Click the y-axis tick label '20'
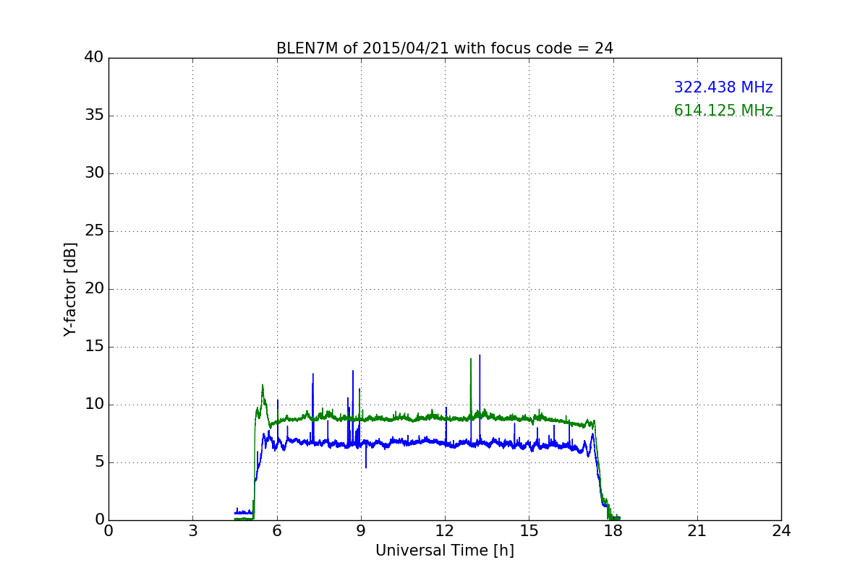This screenshot has width=868, height=578. click(x=94, y=289)
